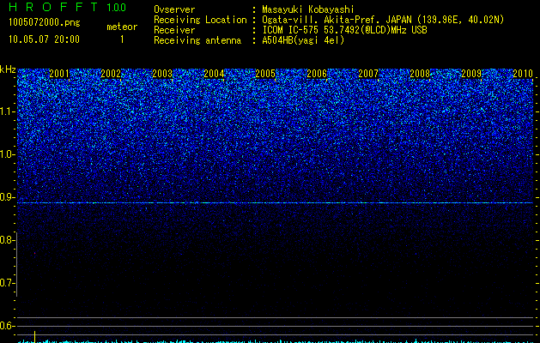
Task: Click the filename 1005072000.png
Action: coord(45,23)
